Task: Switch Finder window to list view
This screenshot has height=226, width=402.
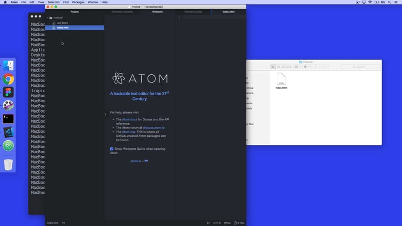Action: [x=278, y=66]
